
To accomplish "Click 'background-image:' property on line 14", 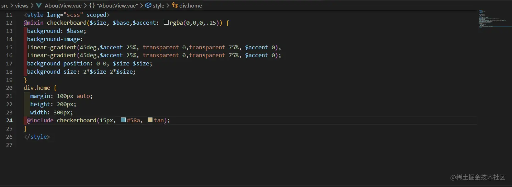I will click(x=55, y=39).
